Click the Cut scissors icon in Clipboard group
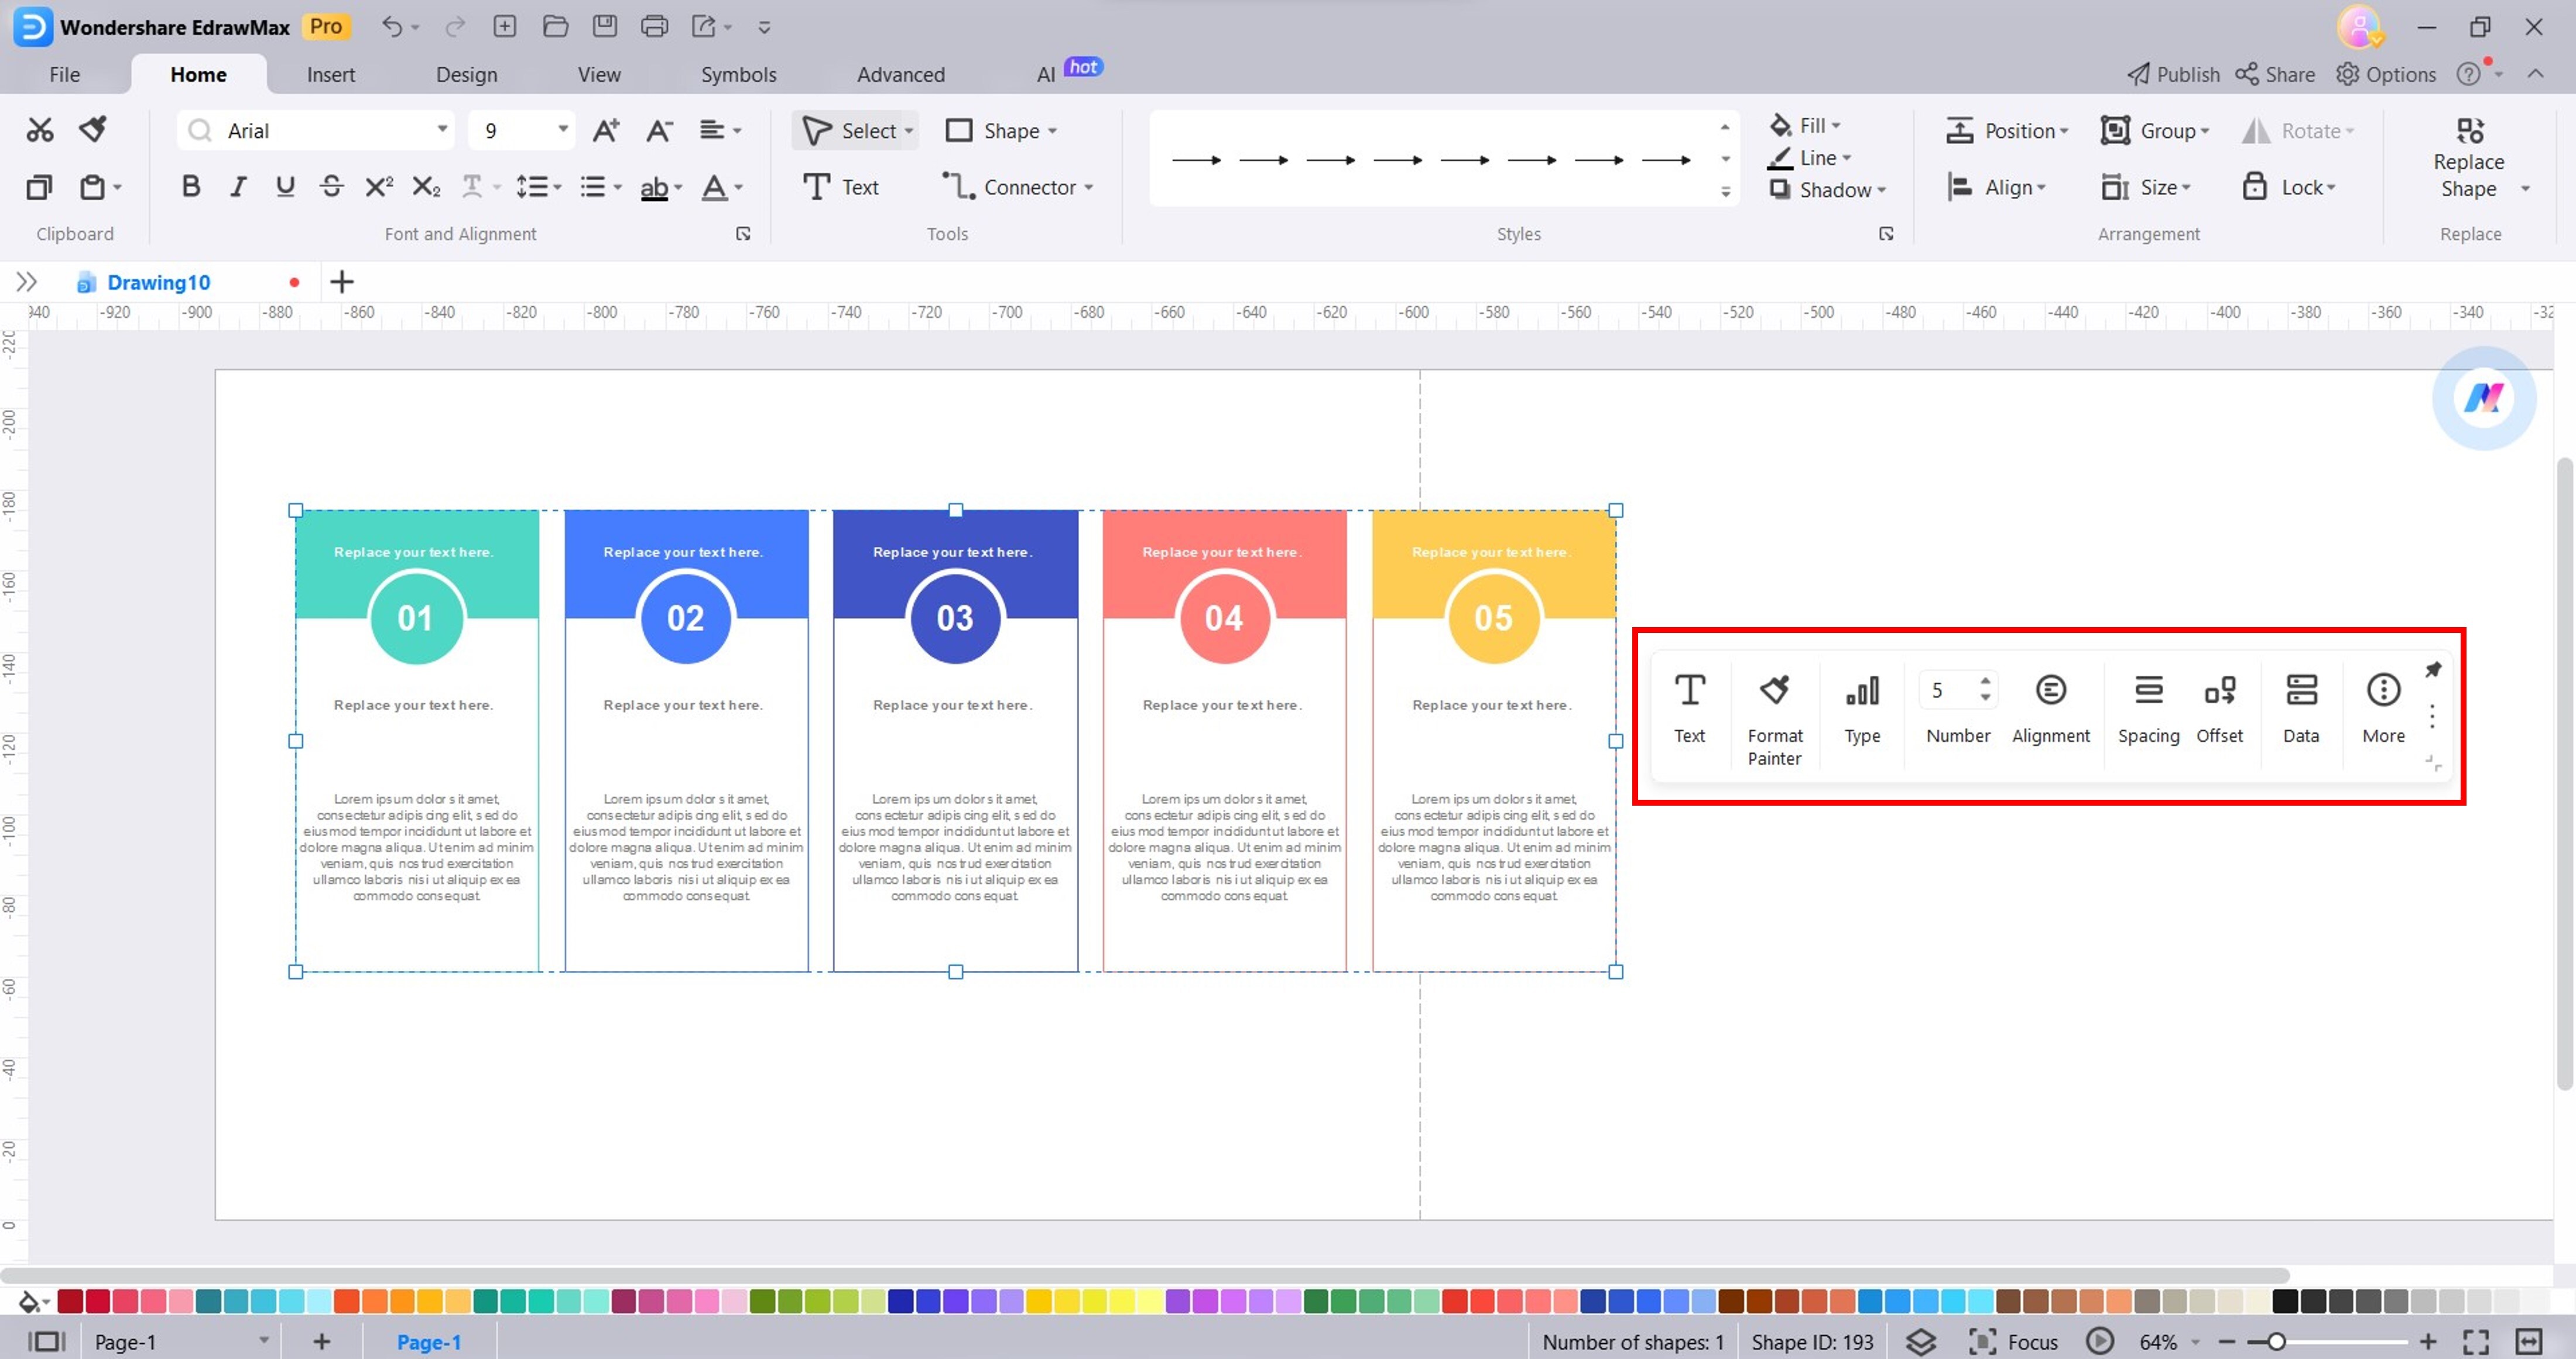This screenshot has height=1359, width=2576. pyautogui.click(x=40, y=130)
